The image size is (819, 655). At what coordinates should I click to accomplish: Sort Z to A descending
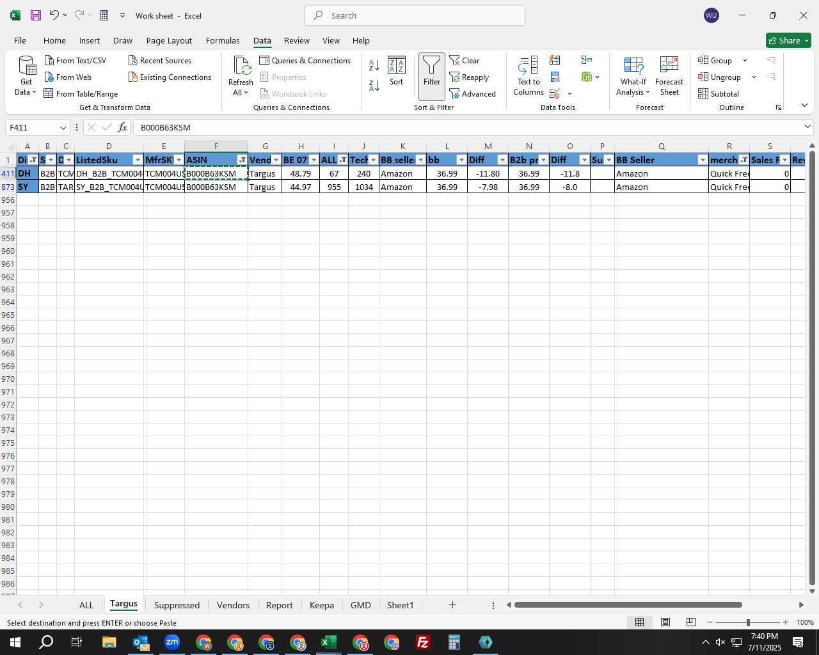(374, 84)
